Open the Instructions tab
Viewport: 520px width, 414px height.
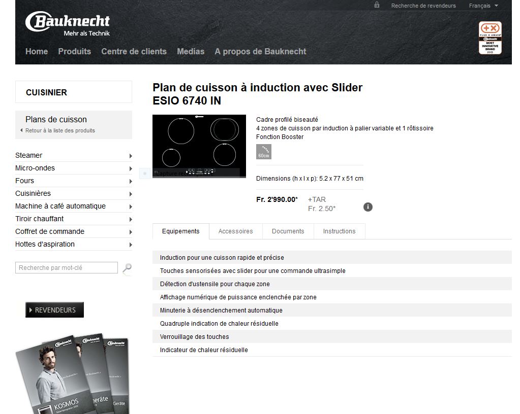339,231
